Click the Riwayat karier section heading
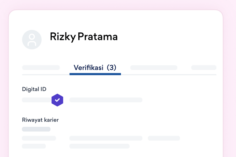Image resolution: width=236 pixels, height=157 pixels. point(40,120)
